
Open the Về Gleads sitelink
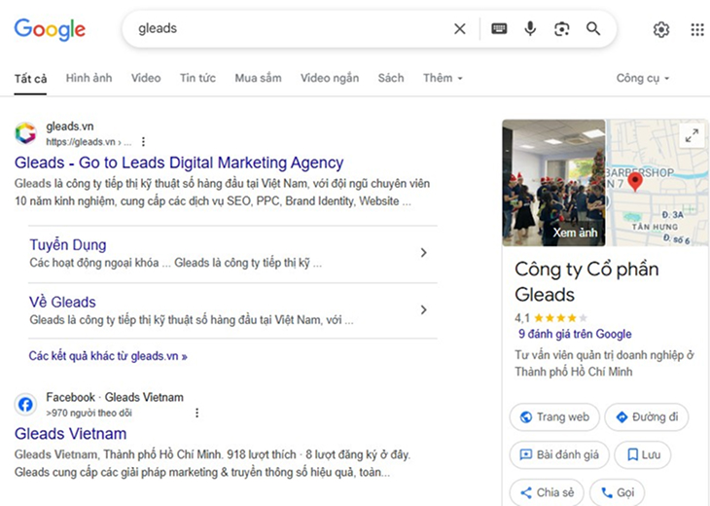click(62, 303)
